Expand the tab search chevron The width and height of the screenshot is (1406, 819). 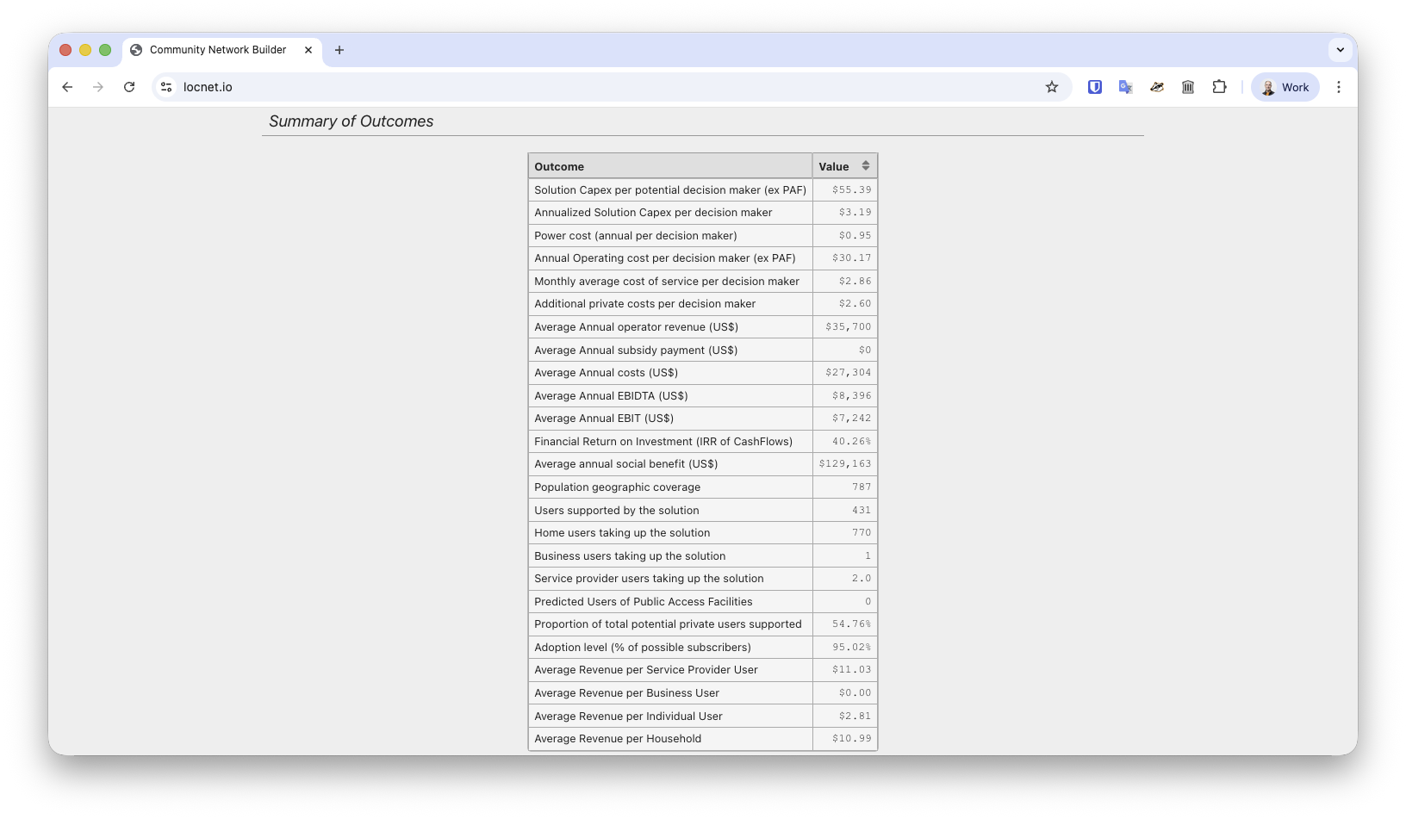click(x=1340, y=50)
